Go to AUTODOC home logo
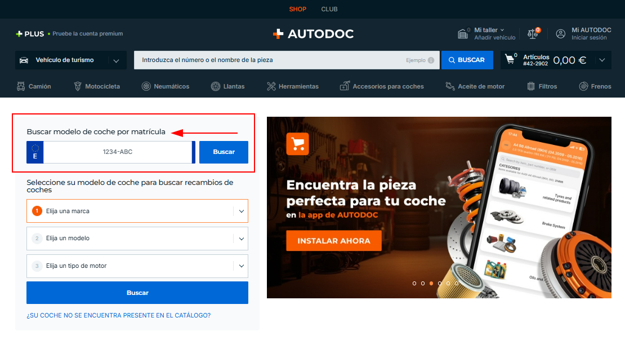 pos(313,34)
